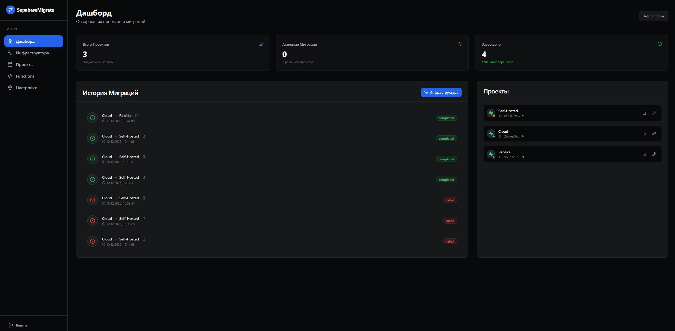Click blue Инфраструктура button in migration history
Viewport: 675px width, 331px height.
441,92
